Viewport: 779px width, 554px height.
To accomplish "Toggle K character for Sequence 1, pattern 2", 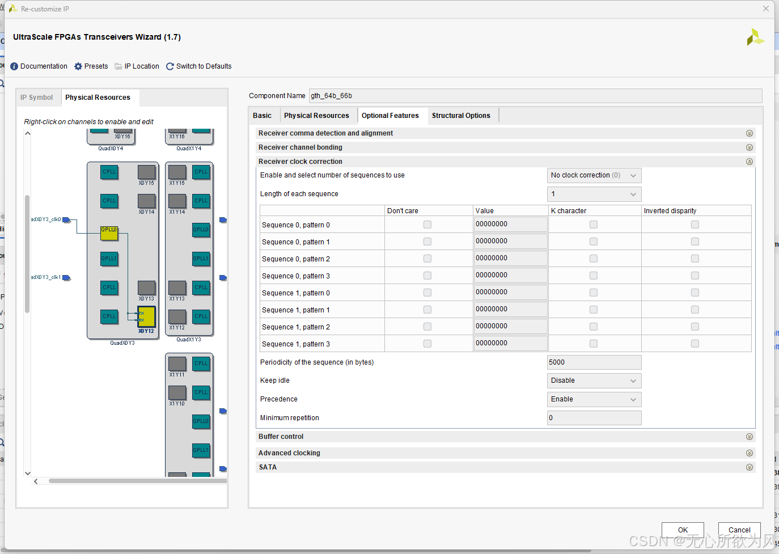I will click(594, 327).
